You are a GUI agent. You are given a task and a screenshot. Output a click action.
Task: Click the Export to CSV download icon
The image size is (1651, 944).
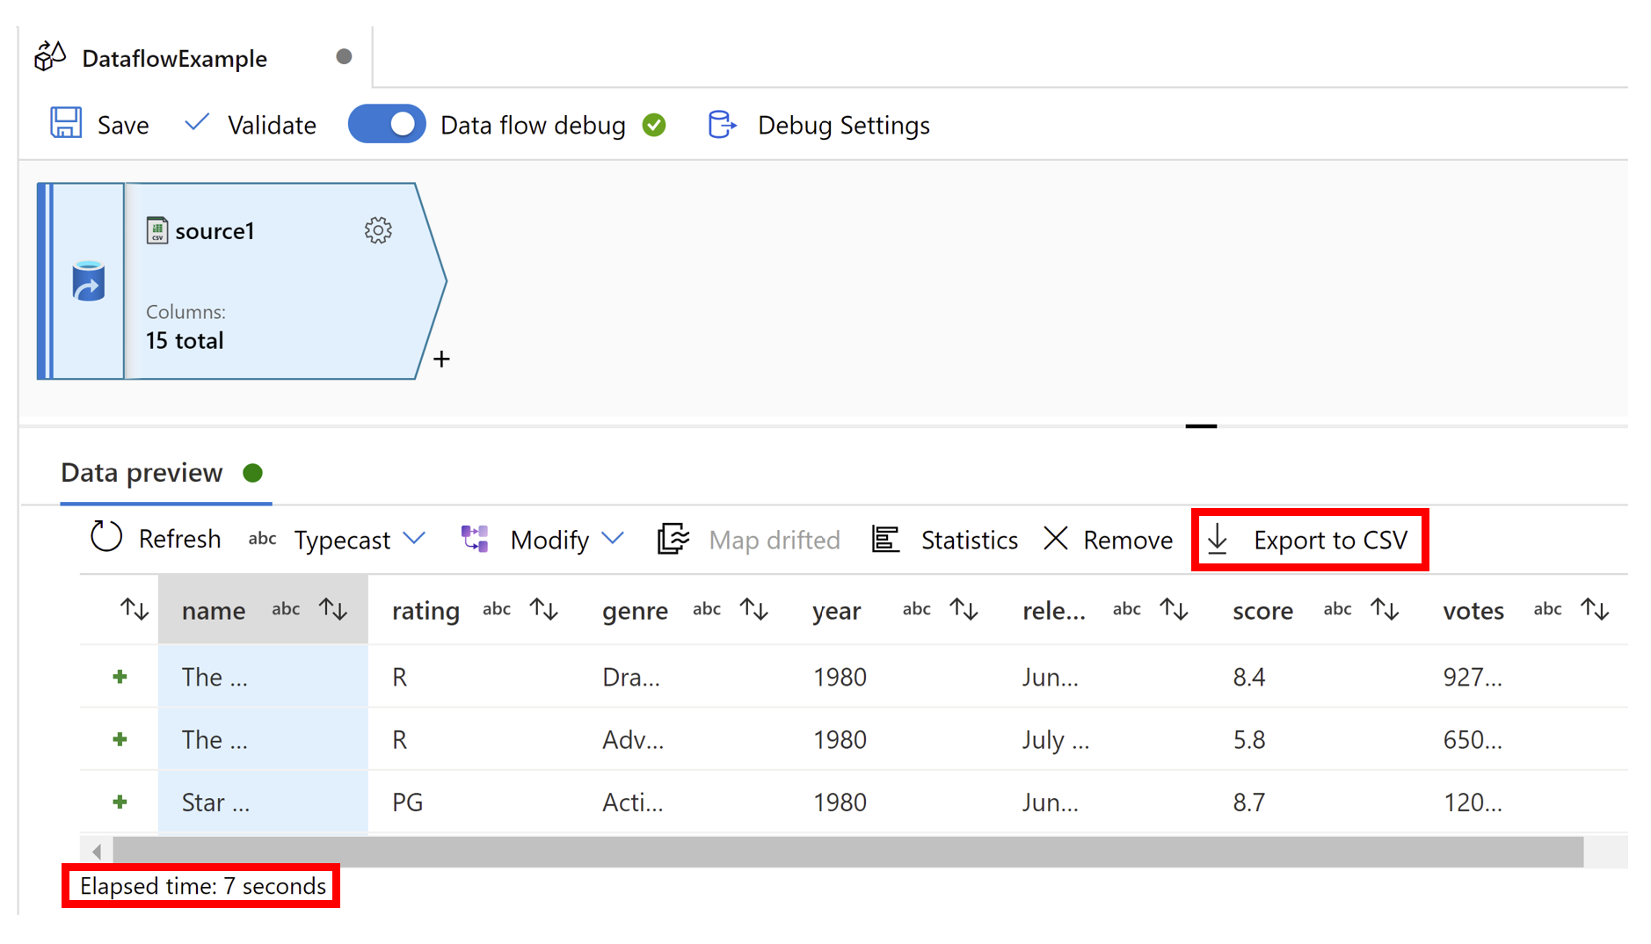pos(1218,539)
